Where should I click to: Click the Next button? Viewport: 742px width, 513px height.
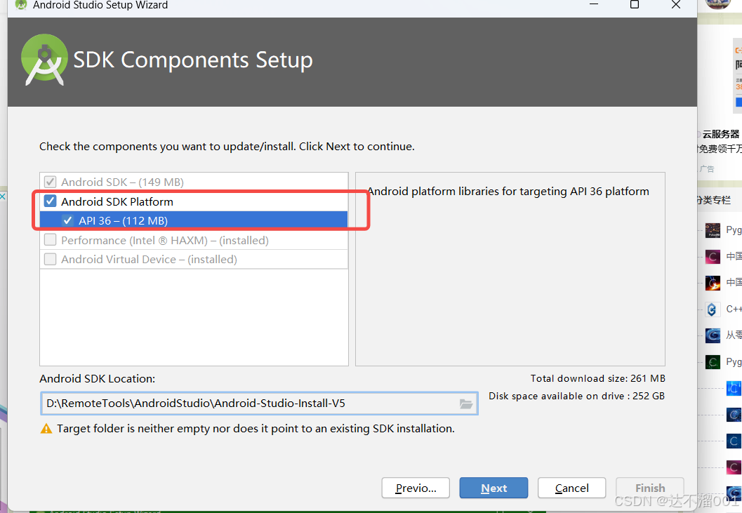pos(493,488)
